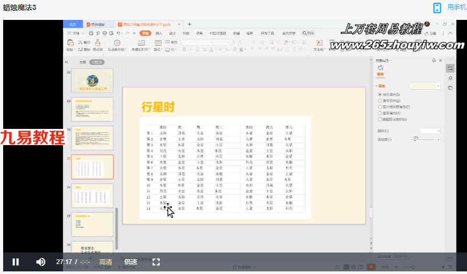The height and width of the screenshot is (274, 467).
Task: Click the Cut scissors icon
Action: (80, 42)
